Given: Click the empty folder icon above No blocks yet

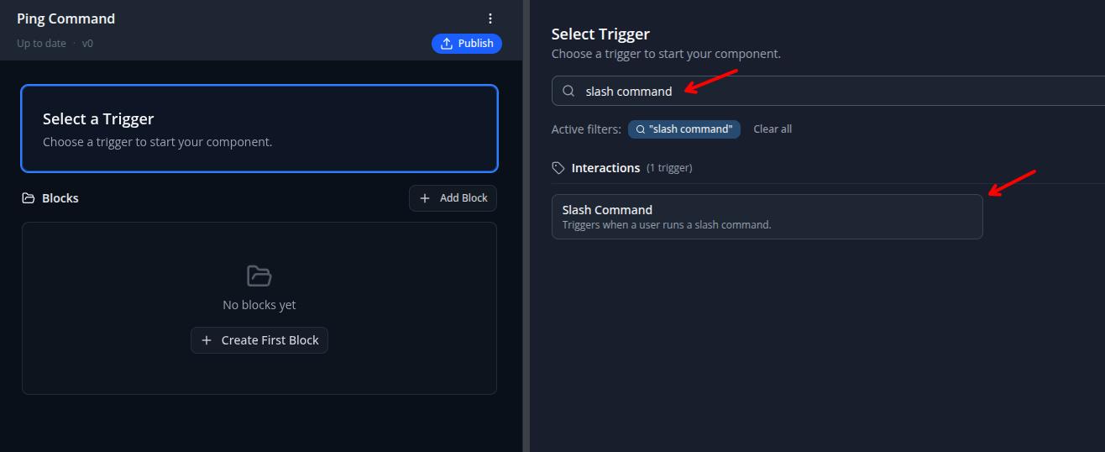Looking at the screenshot, I should 259,276.
